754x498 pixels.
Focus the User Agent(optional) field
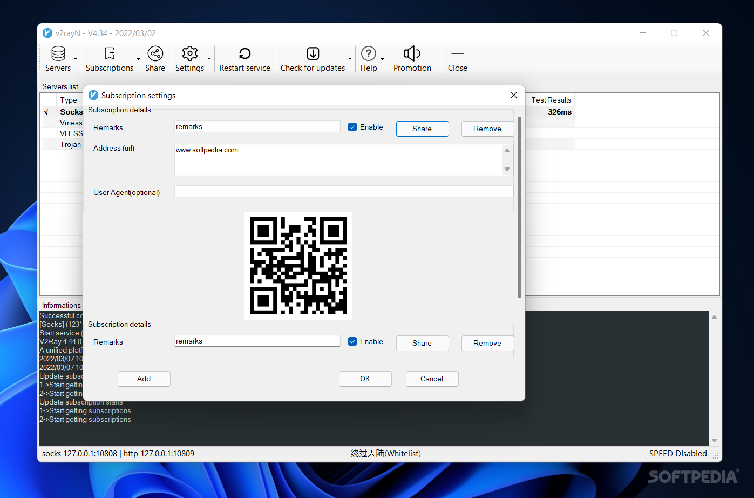(x=344, y=191)
